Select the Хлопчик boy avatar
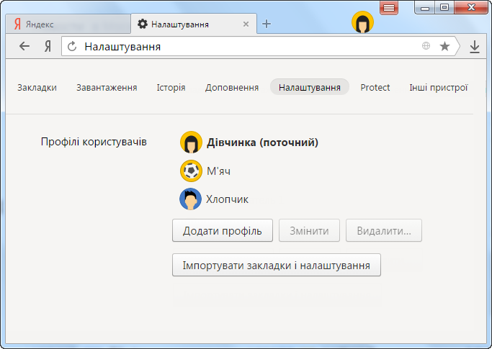 (190, 199)
